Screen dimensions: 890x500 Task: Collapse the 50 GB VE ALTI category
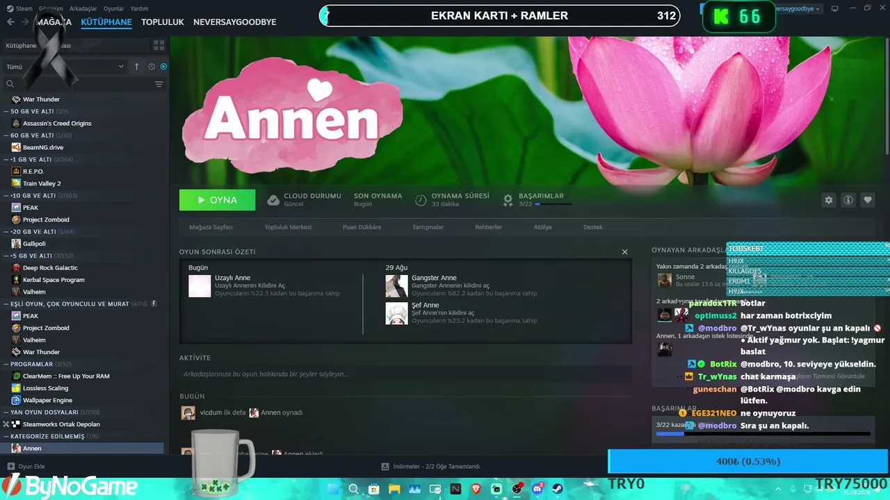pos(6,111)
